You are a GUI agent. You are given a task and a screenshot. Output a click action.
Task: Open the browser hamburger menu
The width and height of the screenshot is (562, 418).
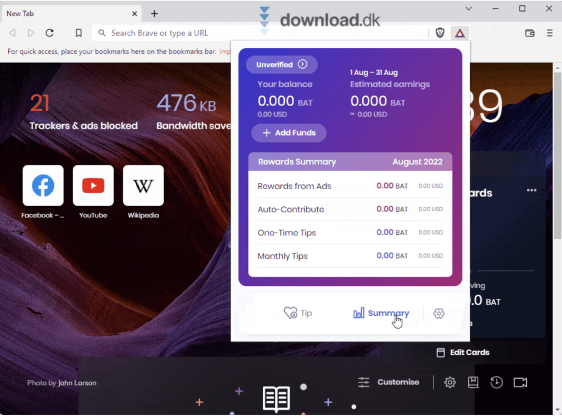[549, 32]
